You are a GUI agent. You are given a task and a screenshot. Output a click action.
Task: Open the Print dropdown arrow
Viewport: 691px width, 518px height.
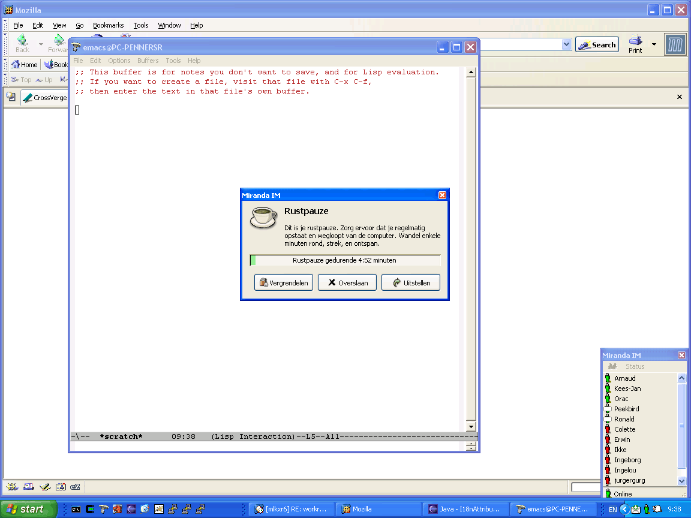tap(654, 44)
